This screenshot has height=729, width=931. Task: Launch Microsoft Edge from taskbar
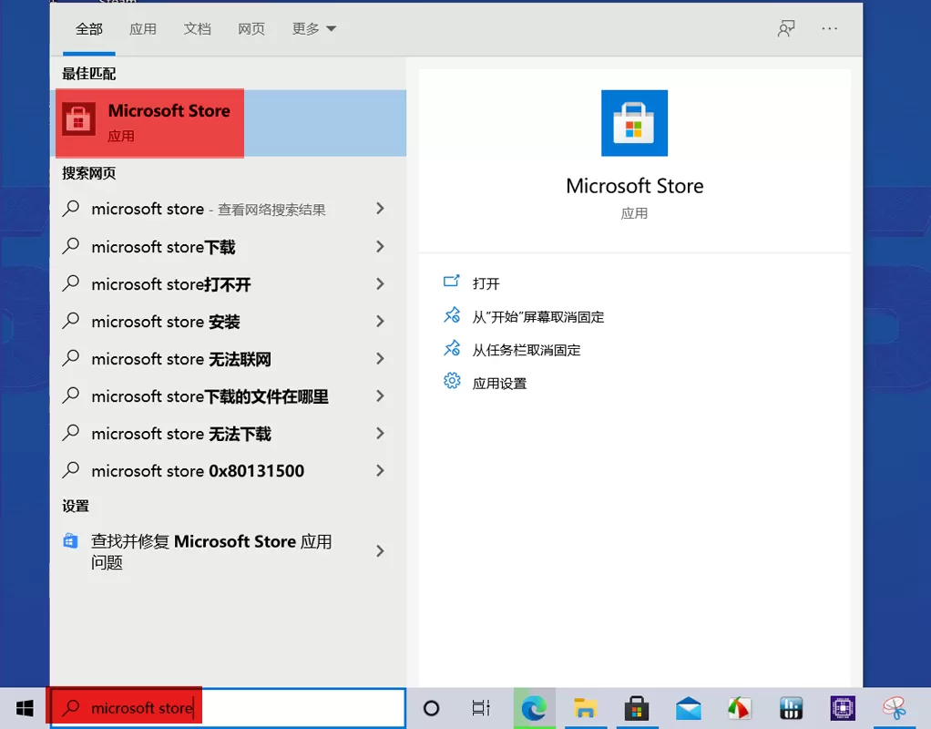pyautogui.click(x=533, y=708)
